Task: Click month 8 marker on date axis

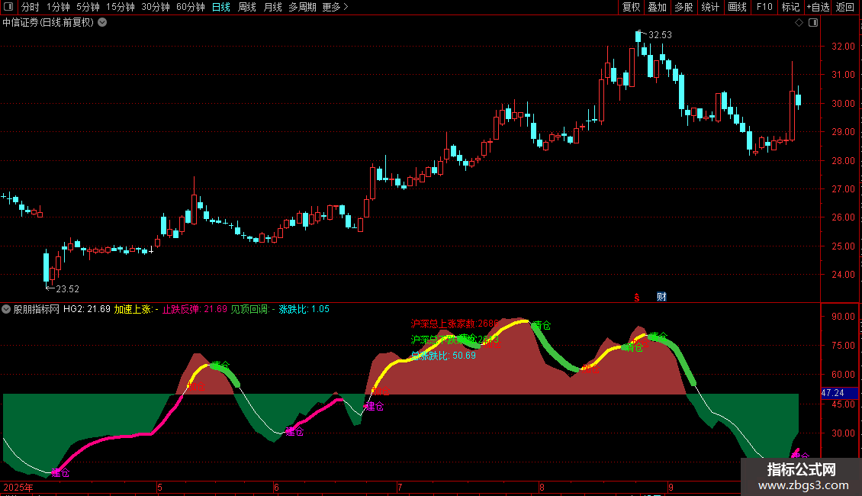Action: 542,487
